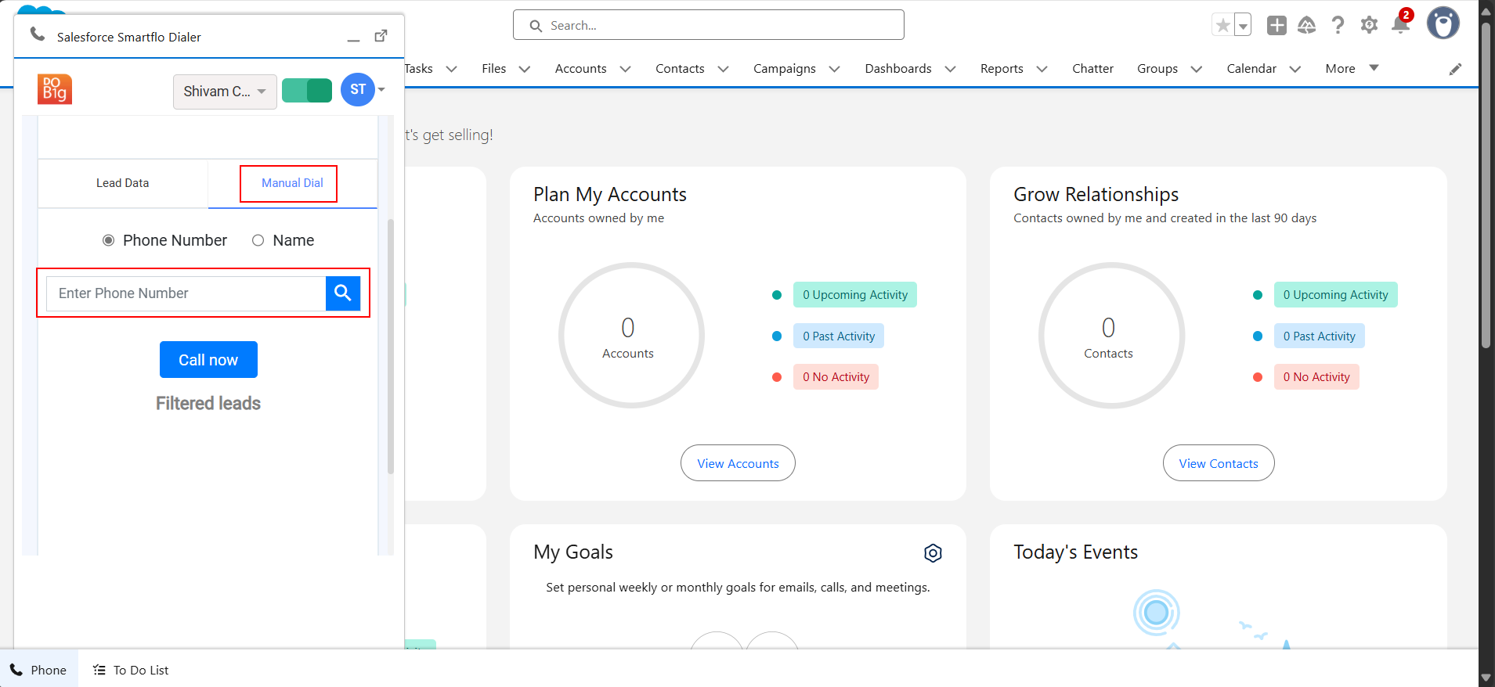1495x687 pixels.
Task: Open the To Do List utility
Action: [x=131, y=670]
